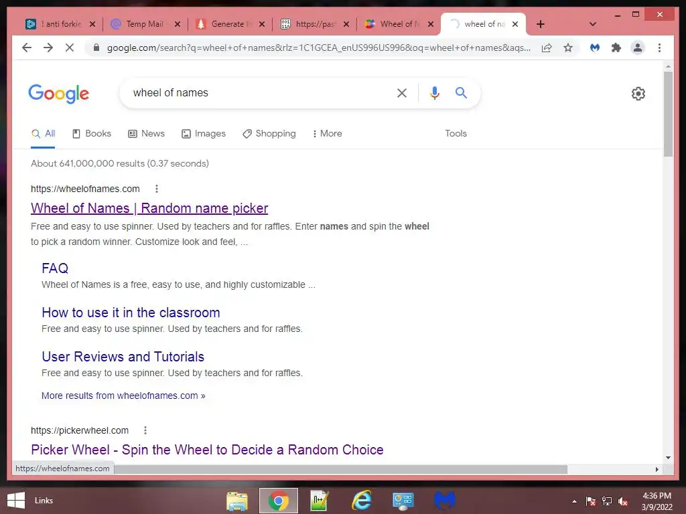This screenshot has height=514, width=686.
Task: Click the horizontal scrollbar thumb
Action: (x=340, y=469)
